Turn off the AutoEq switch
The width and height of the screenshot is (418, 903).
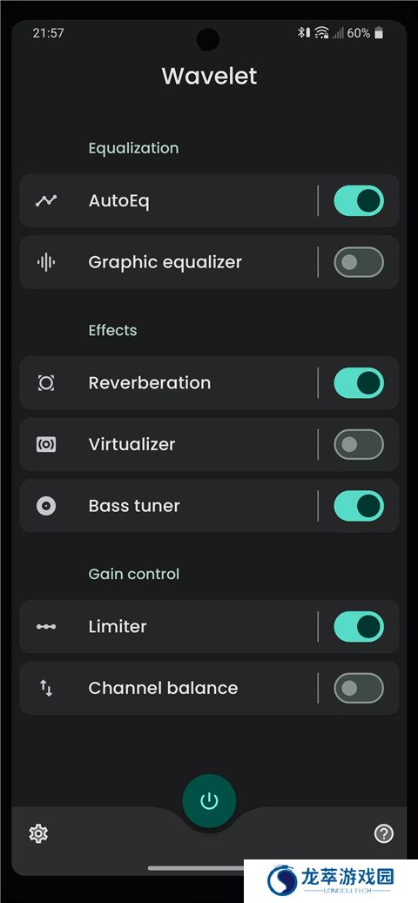(x=359, y=200)
